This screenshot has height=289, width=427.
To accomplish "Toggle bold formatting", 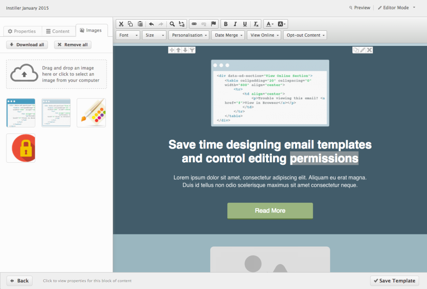I will click(226, 24).
